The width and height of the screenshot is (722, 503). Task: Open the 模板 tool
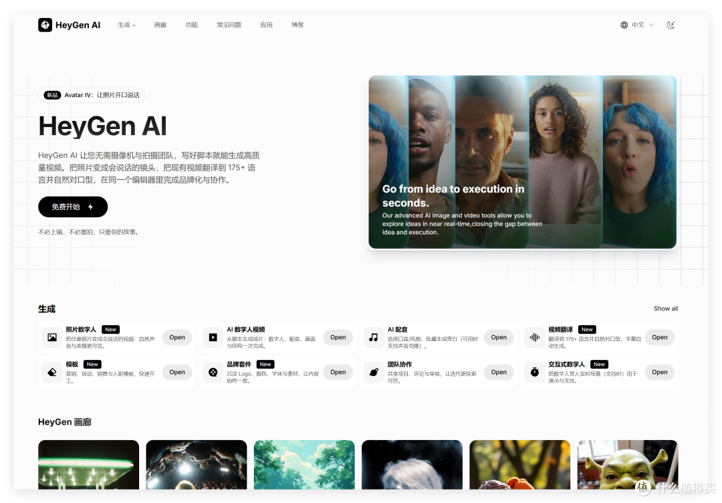[x=176, y=372]
